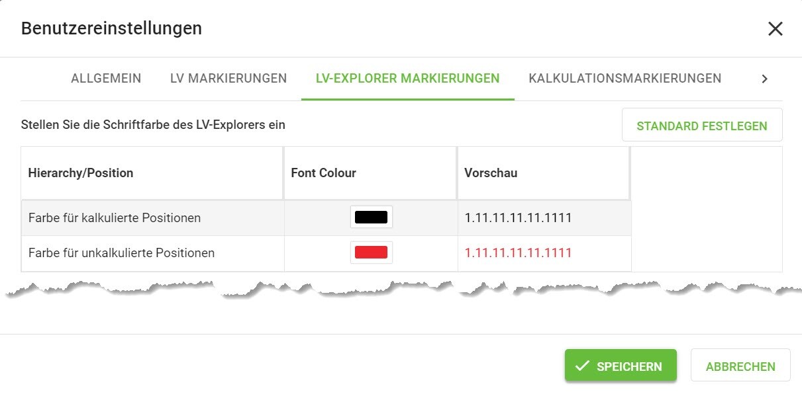Click the Vorschau column header
802x394 pixels.
[544, 173]
